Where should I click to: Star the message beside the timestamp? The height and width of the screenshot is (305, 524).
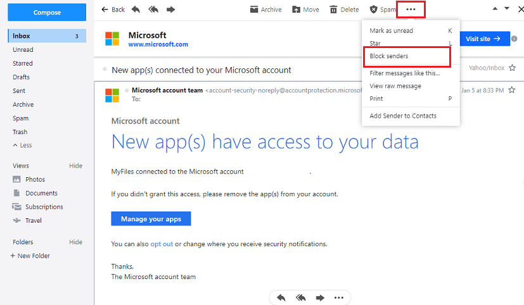click(x=512, y=90)
